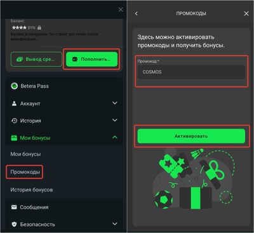Focus the Промокод input field containing COSMOS
The width and height of the screenshot is (254, 233).
tap(191, 72)
